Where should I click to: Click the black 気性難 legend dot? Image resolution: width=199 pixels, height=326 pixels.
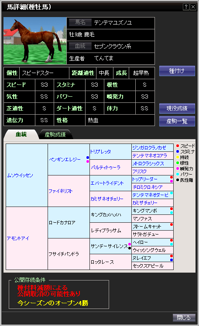[x=178, y=180]
